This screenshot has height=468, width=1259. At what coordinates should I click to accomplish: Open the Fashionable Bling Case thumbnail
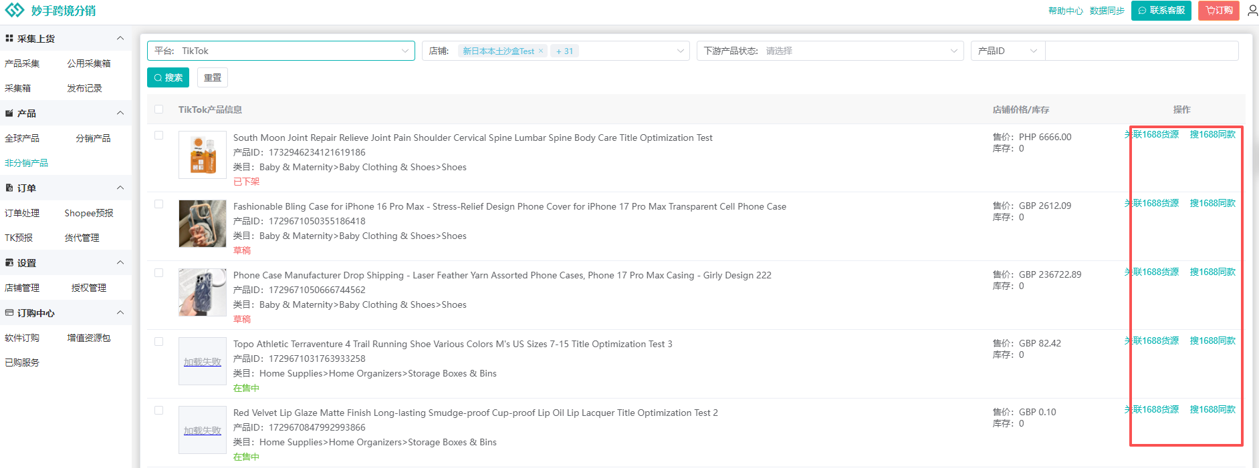tap(203, 224)
